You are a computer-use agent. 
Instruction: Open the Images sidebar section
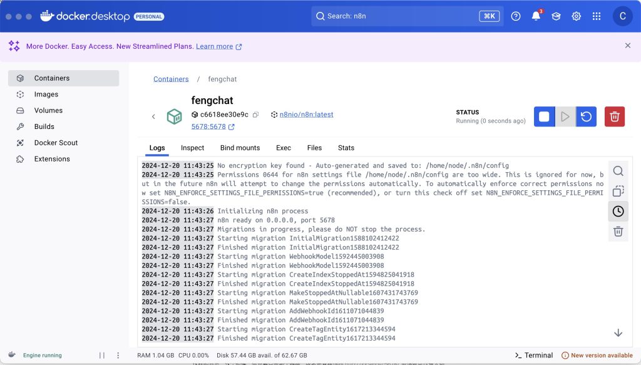pos(64,94)
